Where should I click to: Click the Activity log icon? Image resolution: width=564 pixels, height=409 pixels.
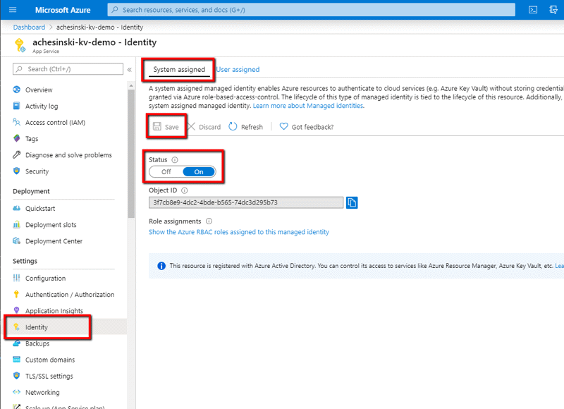pos(16,106)
